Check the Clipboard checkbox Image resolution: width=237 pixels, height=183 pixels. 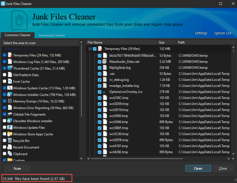click(x=4, y=153)
